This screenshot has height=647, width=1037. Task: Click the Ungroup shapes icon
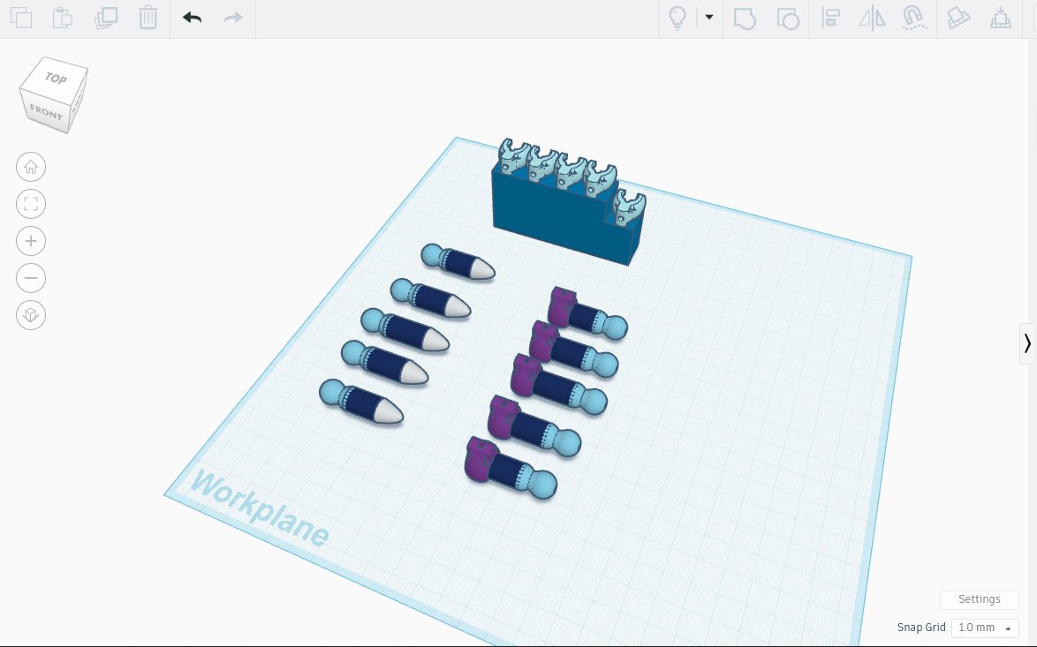pyautogui.click(x=788, y=18)
